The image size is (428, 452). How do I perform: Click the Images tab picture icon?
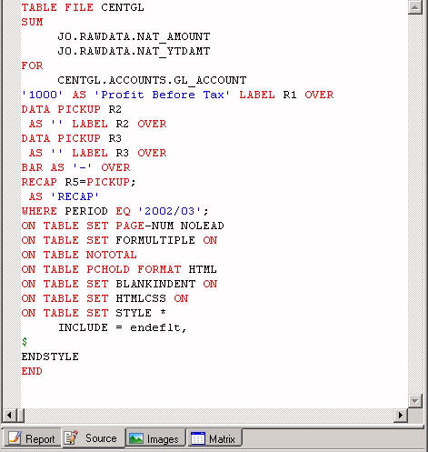[136, 438]
